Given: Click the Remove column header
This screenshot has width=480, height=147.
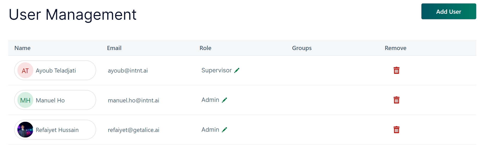Looking at the screenshot, I should tap(395, 48).
